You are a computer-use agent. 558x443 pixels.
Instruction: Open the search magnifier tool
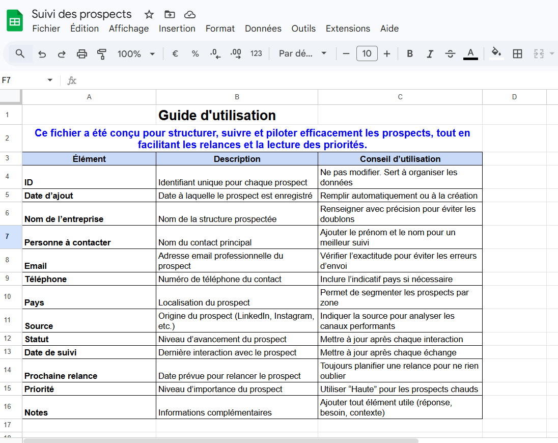click(20, 53)
